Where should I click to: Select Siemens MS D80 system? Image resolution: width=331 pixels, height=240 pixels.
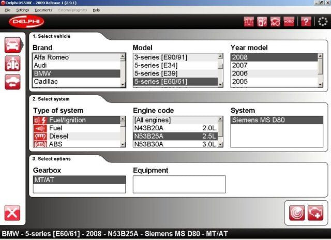277,120
